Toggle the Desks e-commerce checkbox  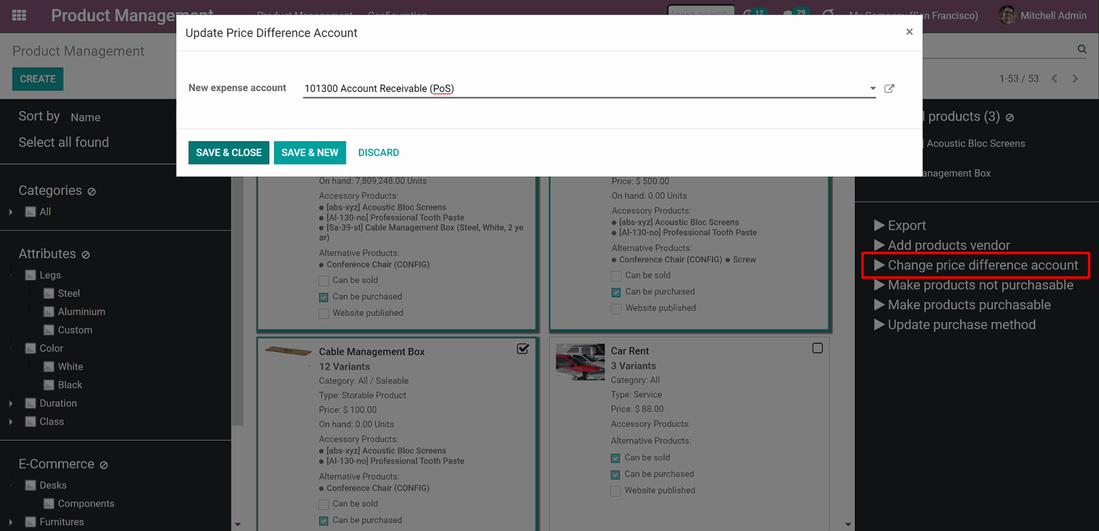click(30, 485)
